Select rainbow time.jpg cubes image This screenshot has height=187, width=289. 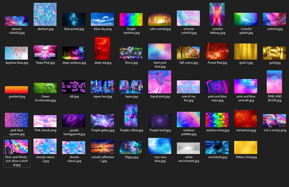(217, 120)
